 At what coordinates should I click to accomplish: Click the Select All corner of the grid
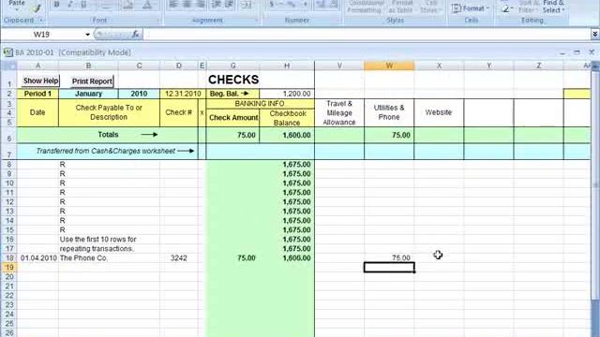pyautogui.click(x=8, y=66)
